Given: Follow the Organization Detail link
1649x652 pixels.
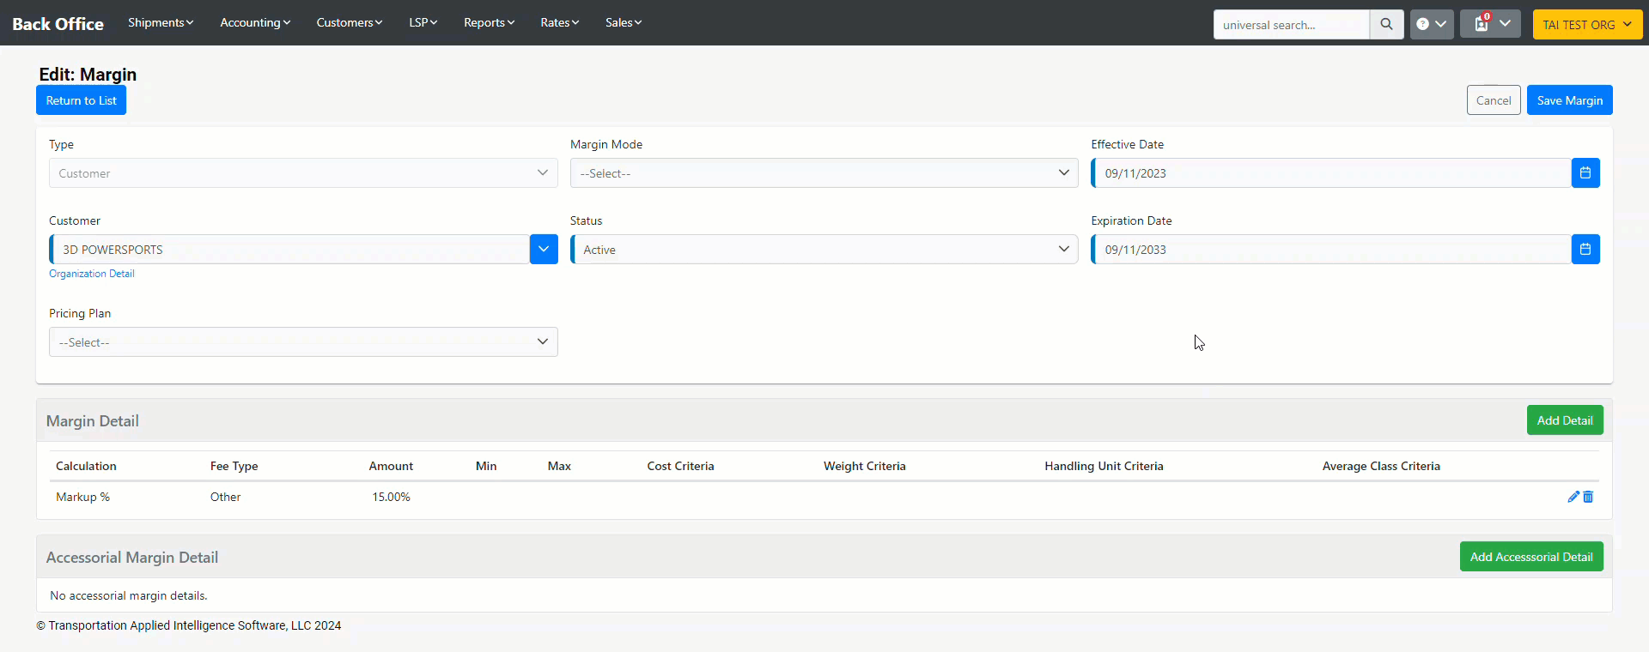Looking at the screenshot, I should 92,274.
